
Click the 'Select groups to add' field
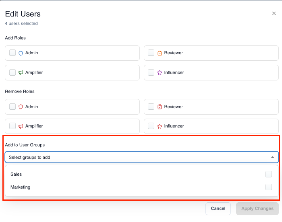click(x=142, y=157)
